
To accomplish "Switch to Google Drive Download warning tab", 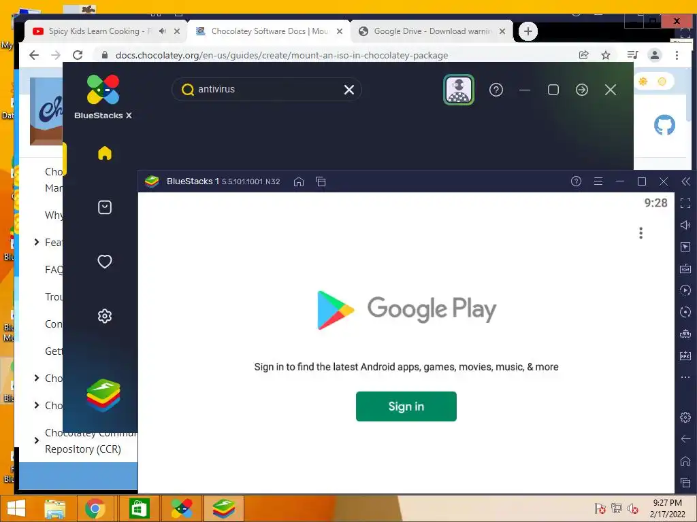I will tap(431, 31).
